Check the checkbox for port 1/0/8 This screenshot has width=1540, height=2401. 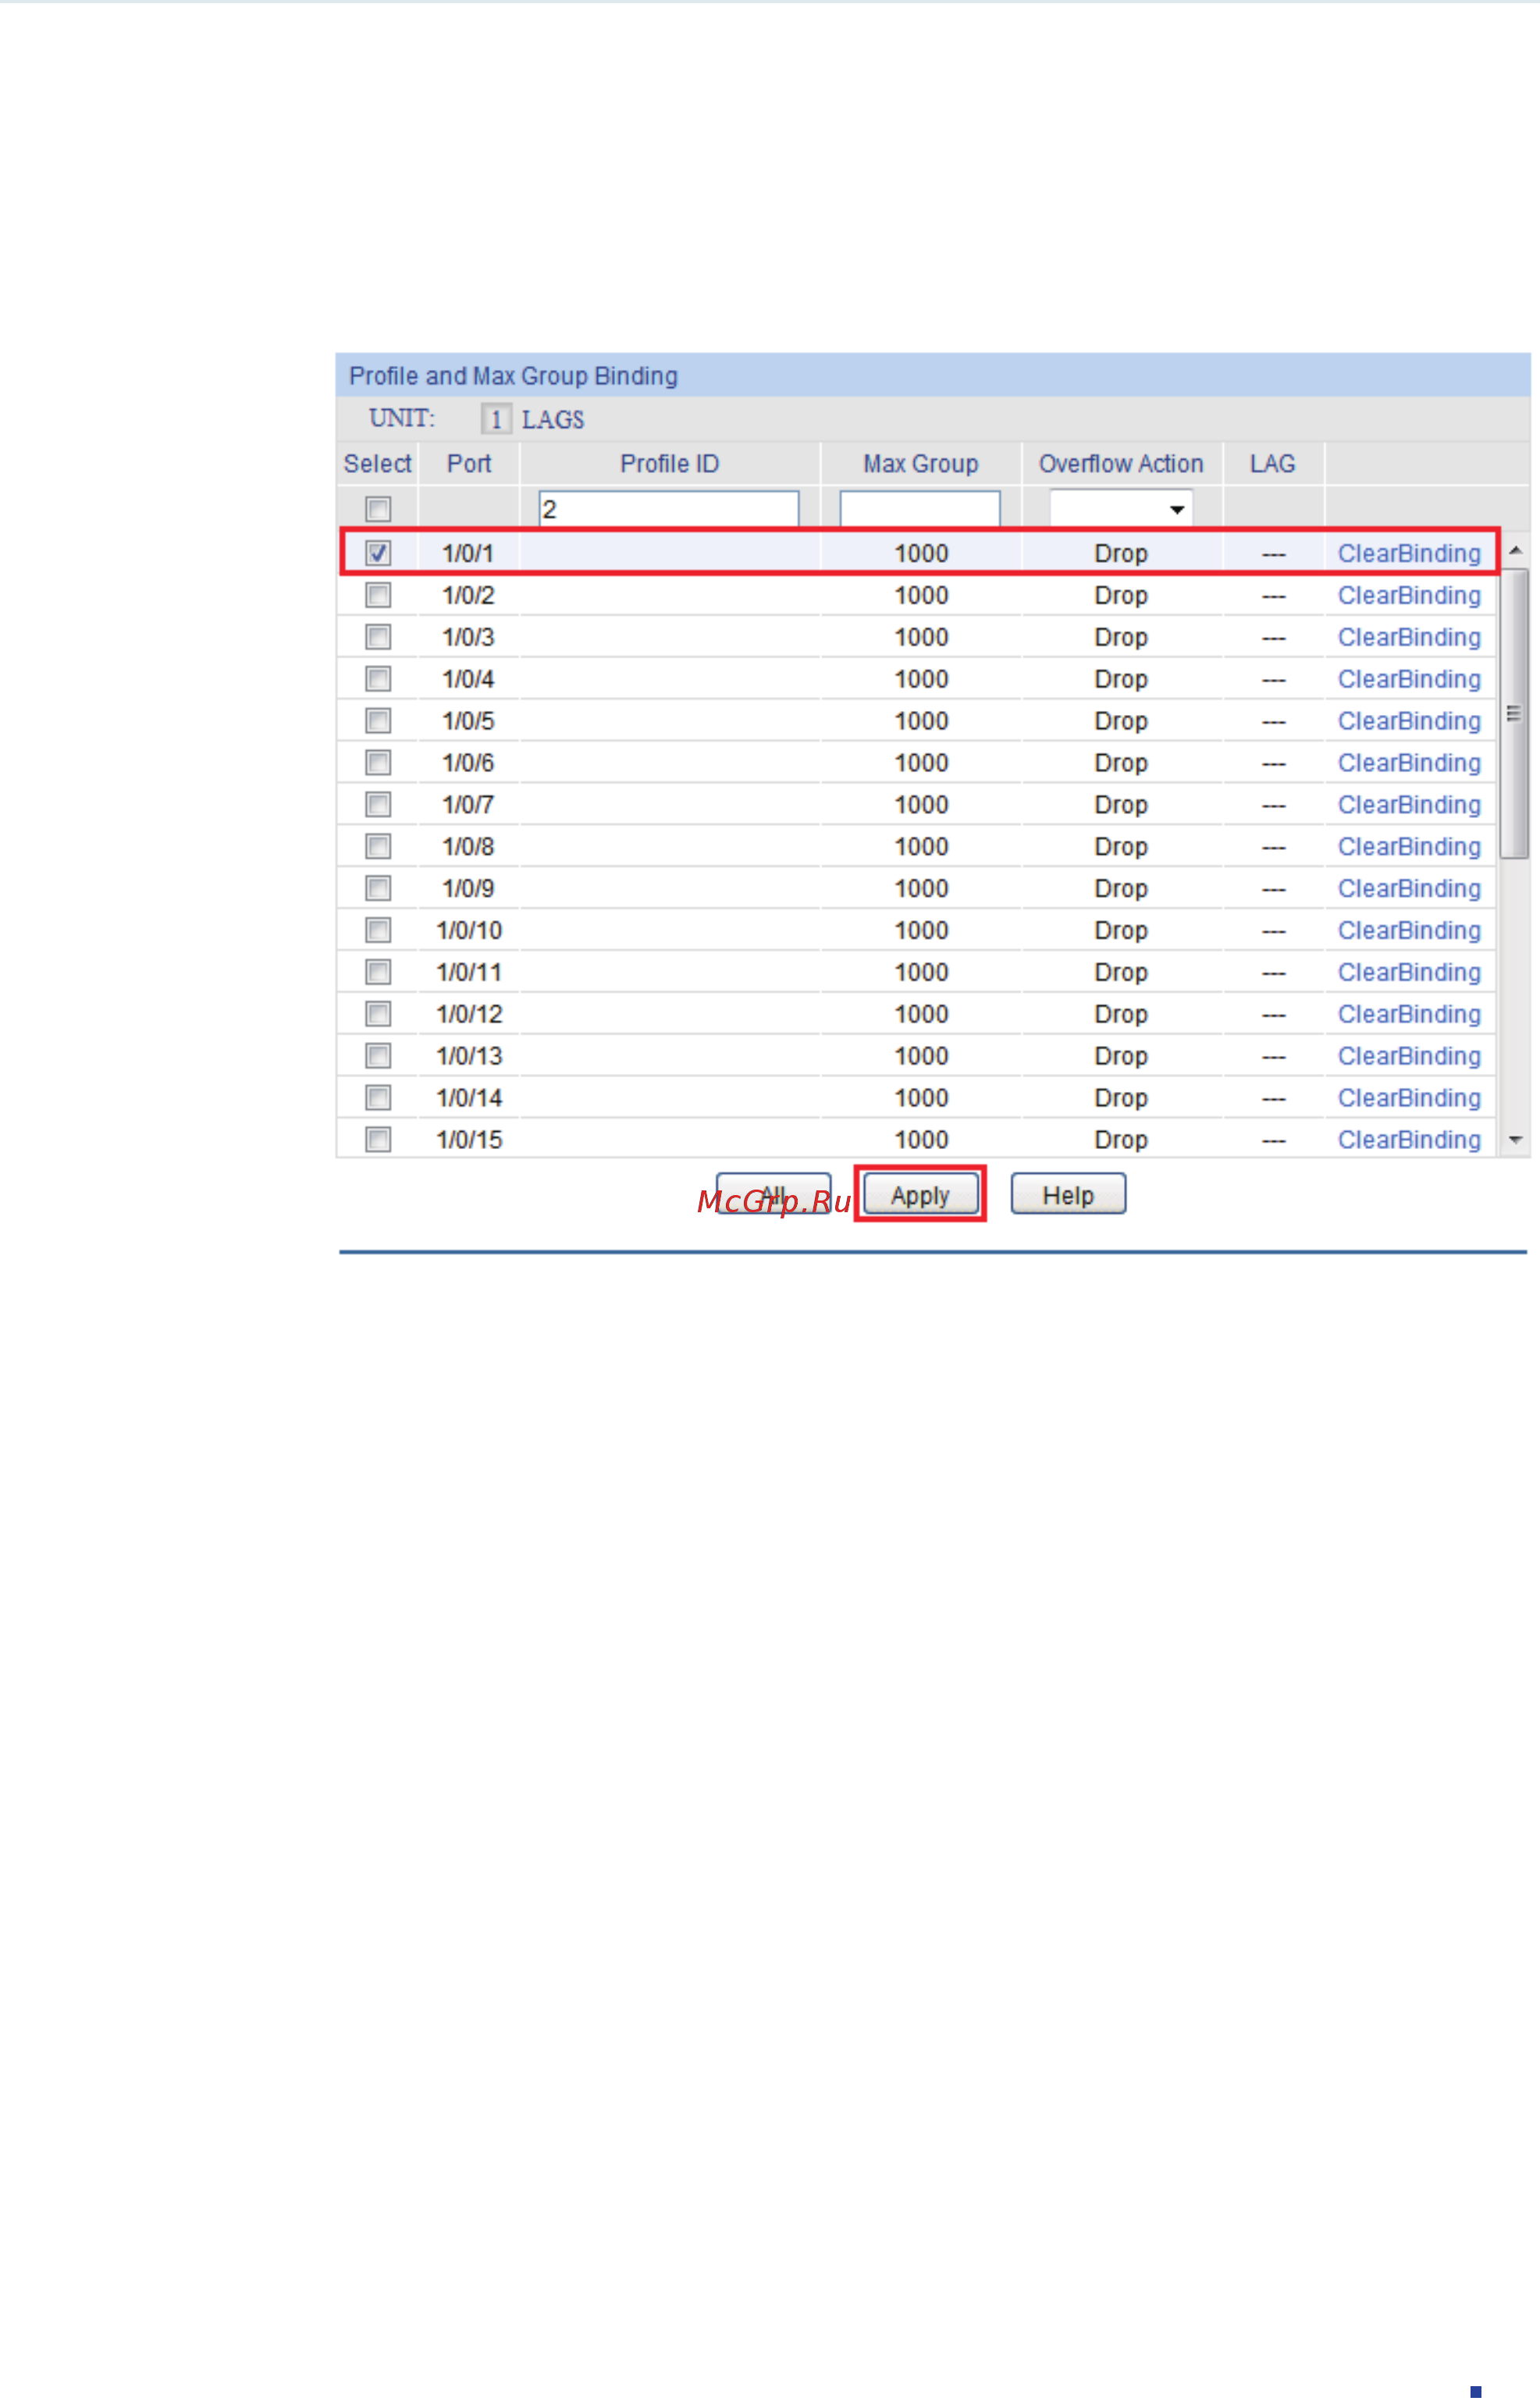coord(378,847)
